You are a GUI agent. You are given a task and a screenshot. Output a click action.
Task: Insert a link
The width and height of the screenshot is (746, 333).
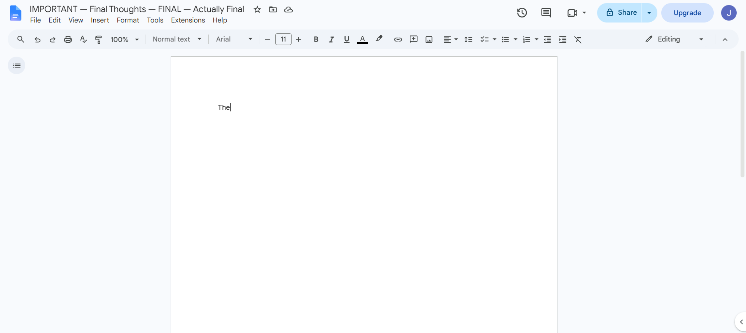(398, 39)
